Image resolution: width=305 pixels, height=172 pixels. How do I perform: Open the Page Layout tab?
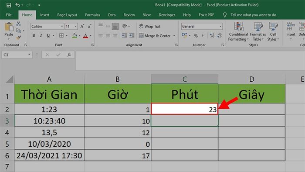click(67, 15)
